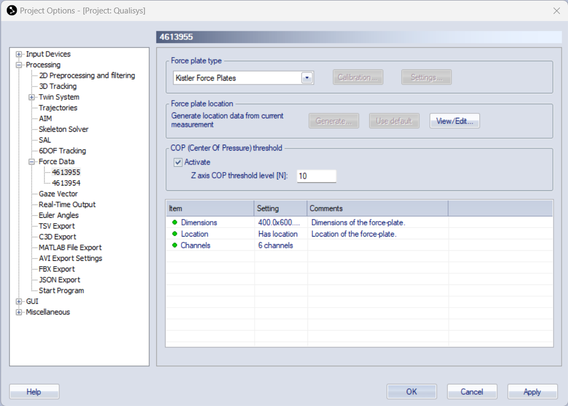Expand the Twin System tree node
This screenshot has height=406, width=568.
(32, 97)
